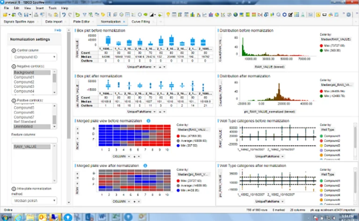The image size is (359, 221).
Task: Close the Normalization tab with its X
Action: coord(124,22)
